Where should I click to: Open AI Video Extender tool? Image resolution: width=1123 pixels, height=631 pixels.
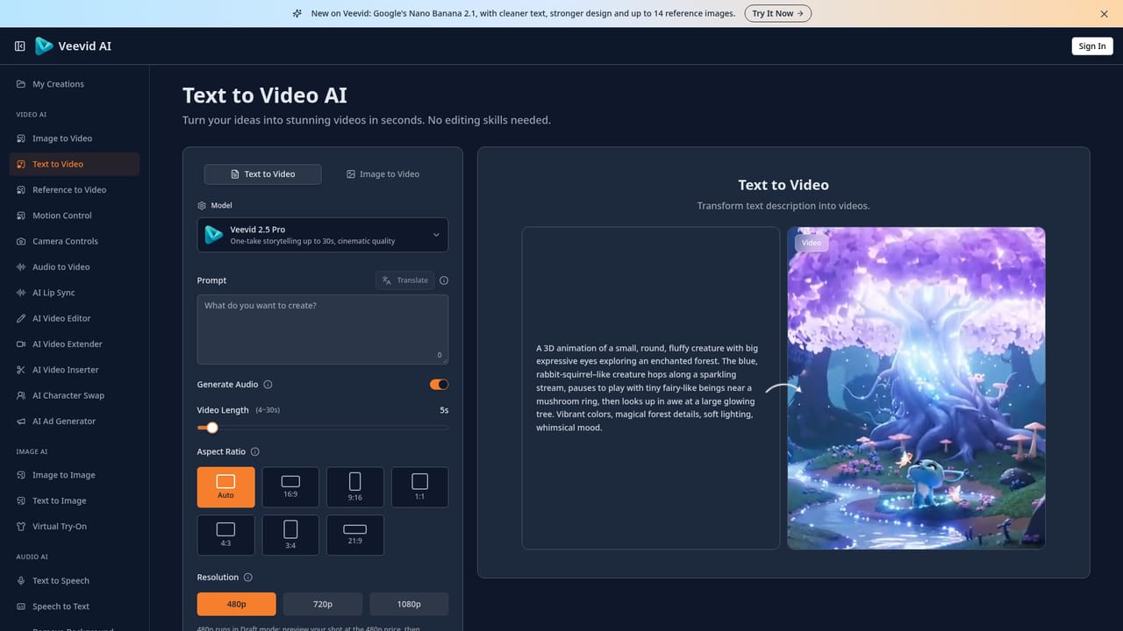tap(75, 344)
